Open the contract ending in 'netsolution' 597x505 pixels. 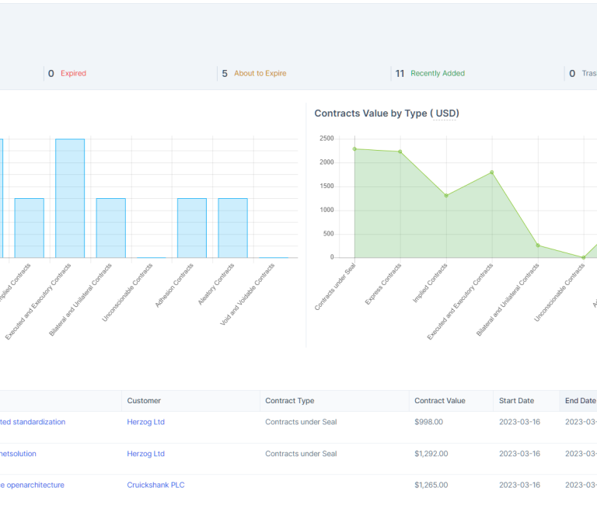[x=18, y=454]
